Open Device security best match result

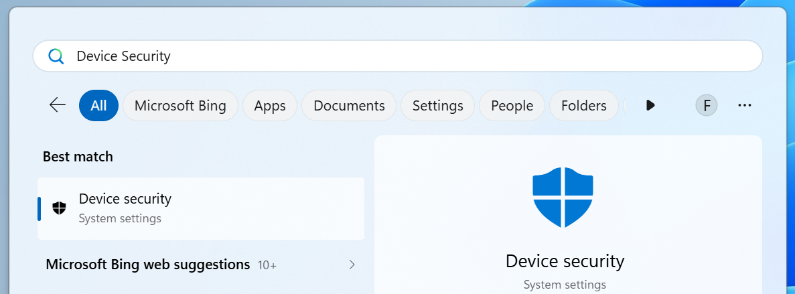point(201,208)
